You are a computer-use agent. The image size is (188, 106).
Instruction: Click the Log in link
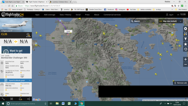170,15
